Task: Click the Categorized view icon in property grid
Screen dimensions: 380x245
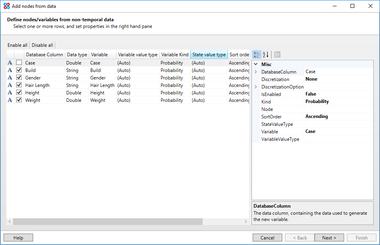Action: [257, 55]
